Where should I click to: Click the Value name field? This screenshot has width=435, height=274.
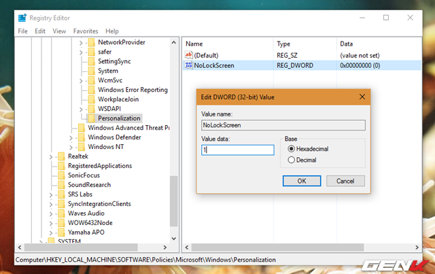point(283,125)
